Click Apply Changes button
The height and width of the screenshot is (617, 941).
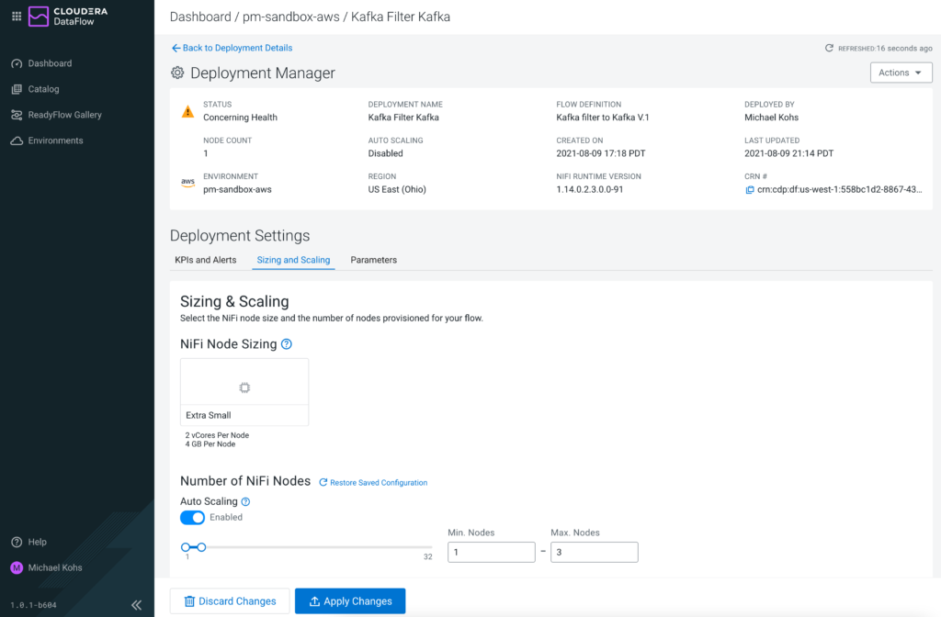350,601
